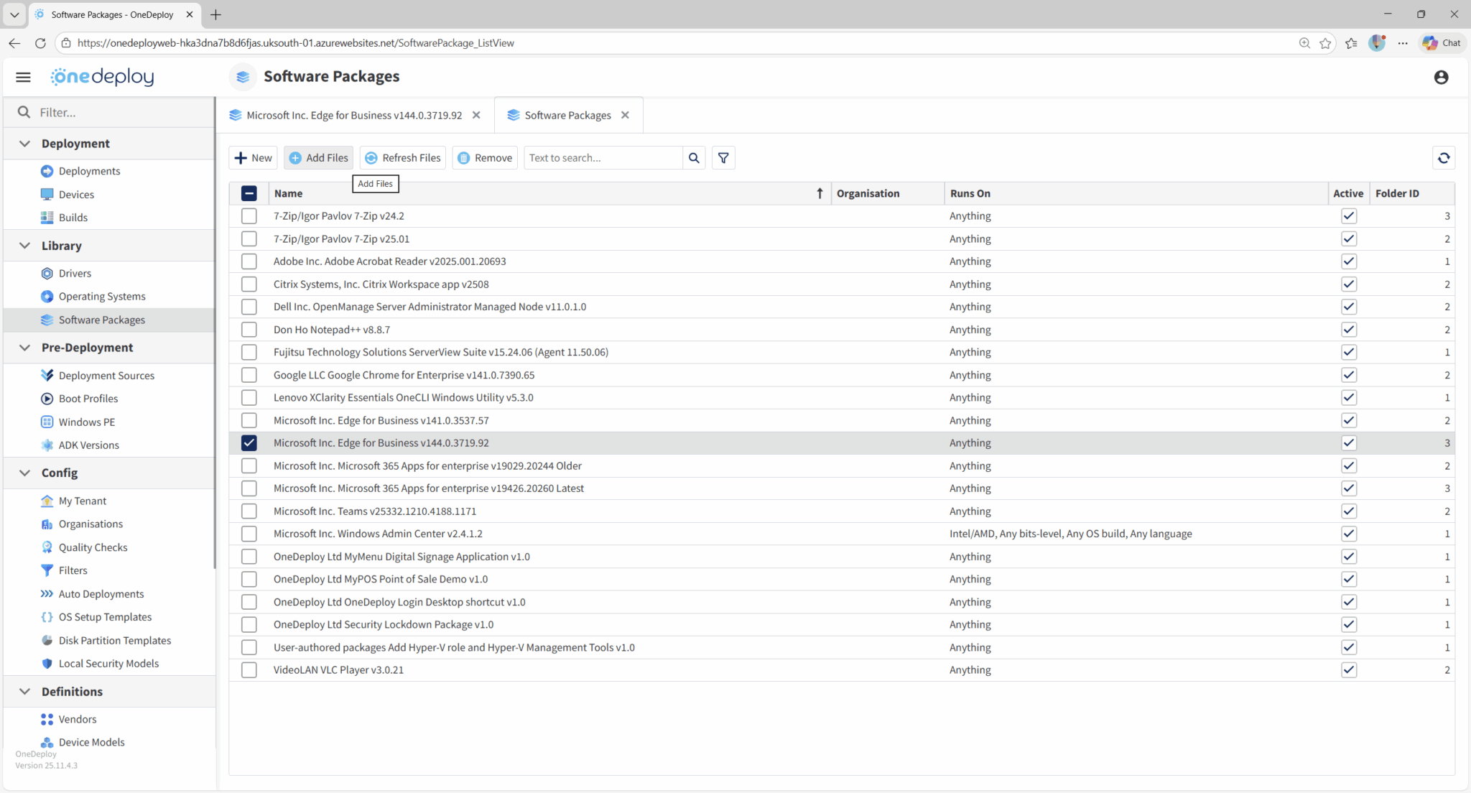This screenshot has width=1471, height=793.
Task: Click the search magnifier button in toolbar
Action: click(x=694, y=158)
